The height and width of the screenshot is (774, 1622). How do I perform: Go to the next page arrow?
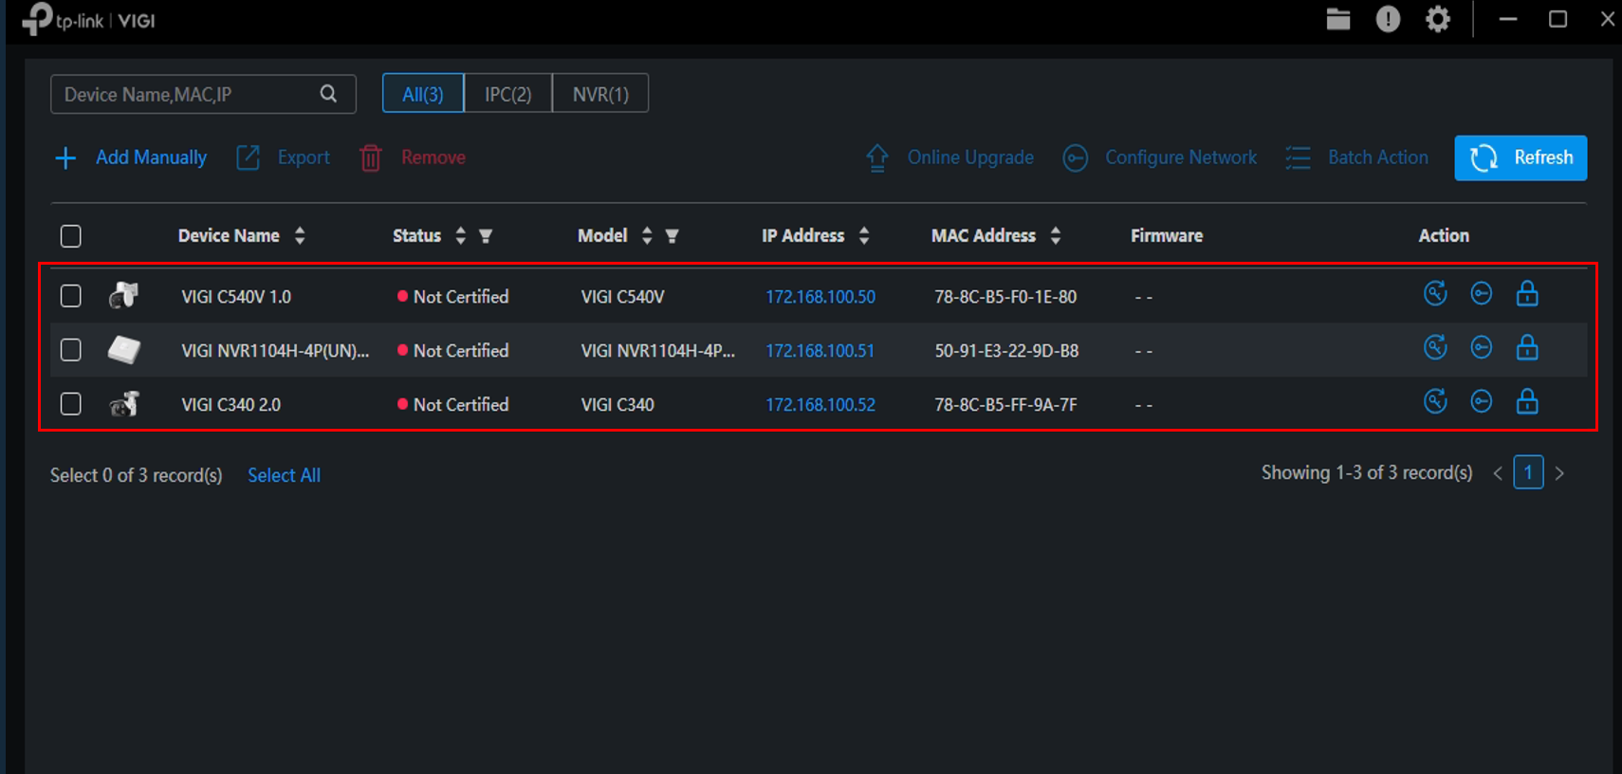click(x=1559, y=473)
